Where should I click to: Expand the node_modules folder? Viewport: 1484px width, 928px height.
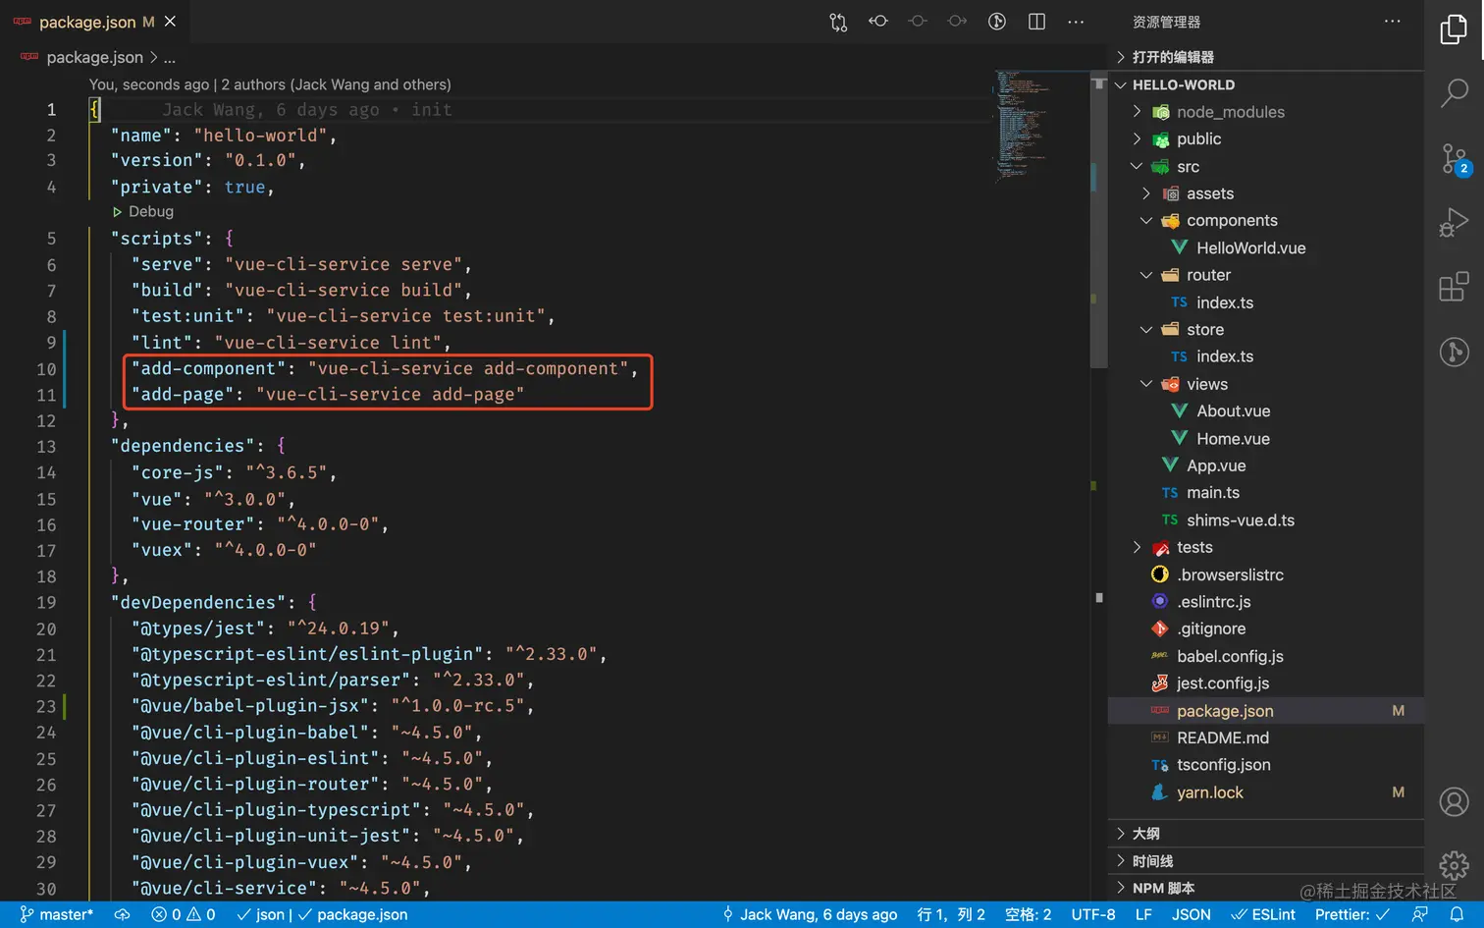[1266, 112]
